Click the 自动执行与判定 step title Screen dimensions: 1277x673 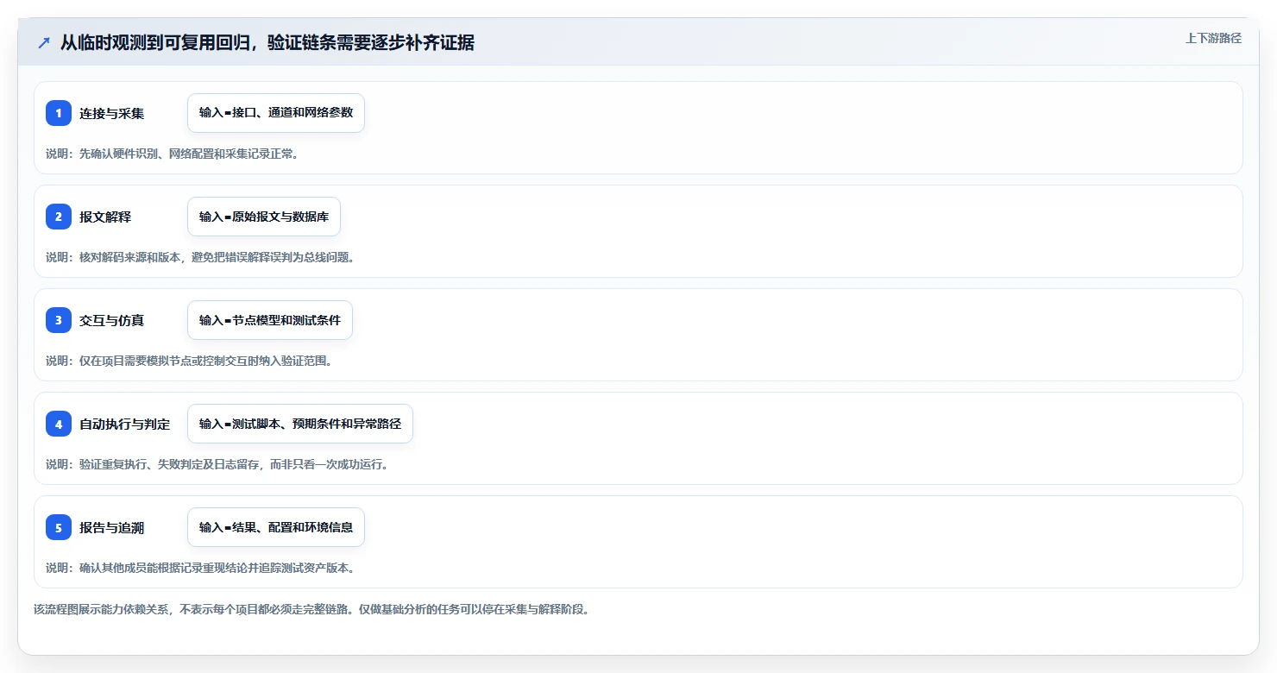125,424
